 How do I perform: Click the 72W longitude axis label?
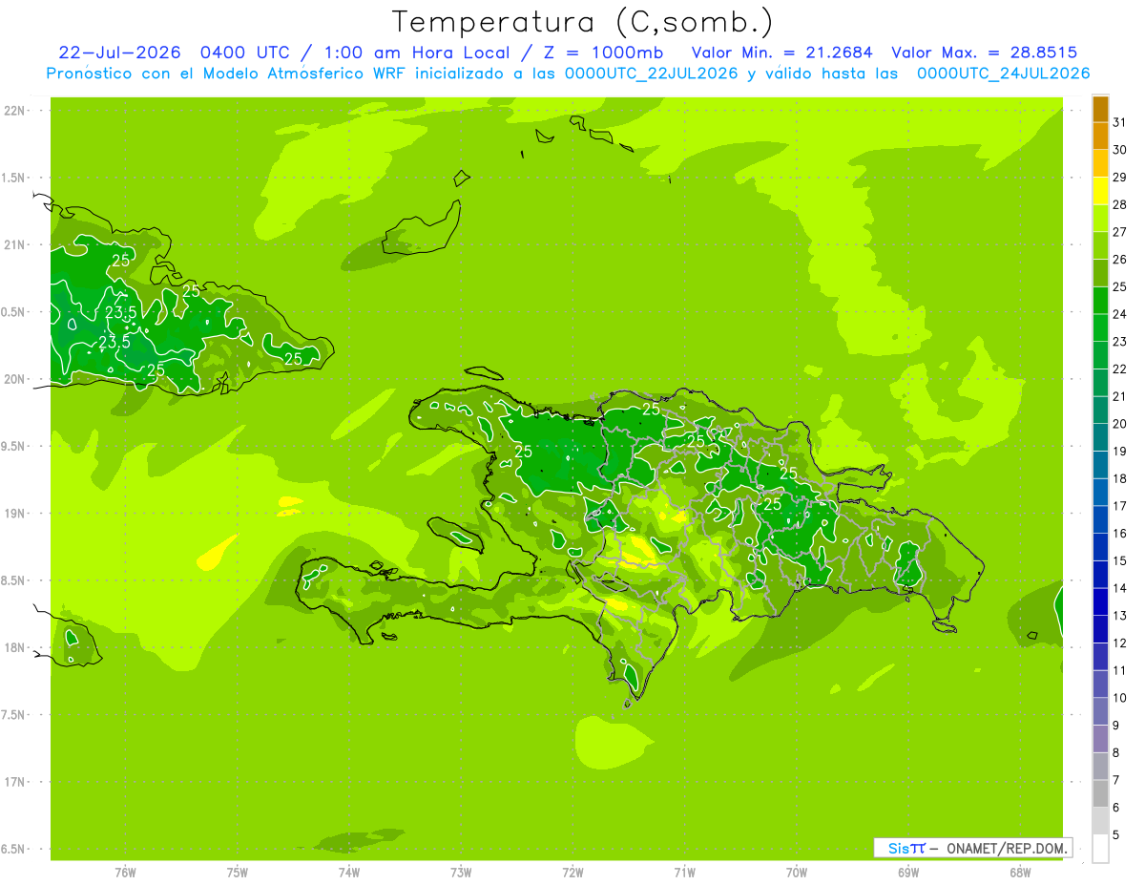point(572,872)
